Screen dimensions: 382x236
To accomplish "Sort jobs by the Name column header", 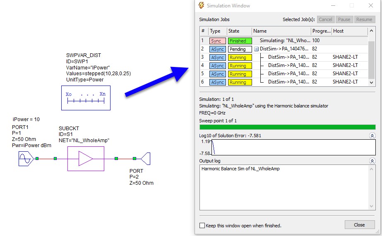I will (x=281, y=31).
